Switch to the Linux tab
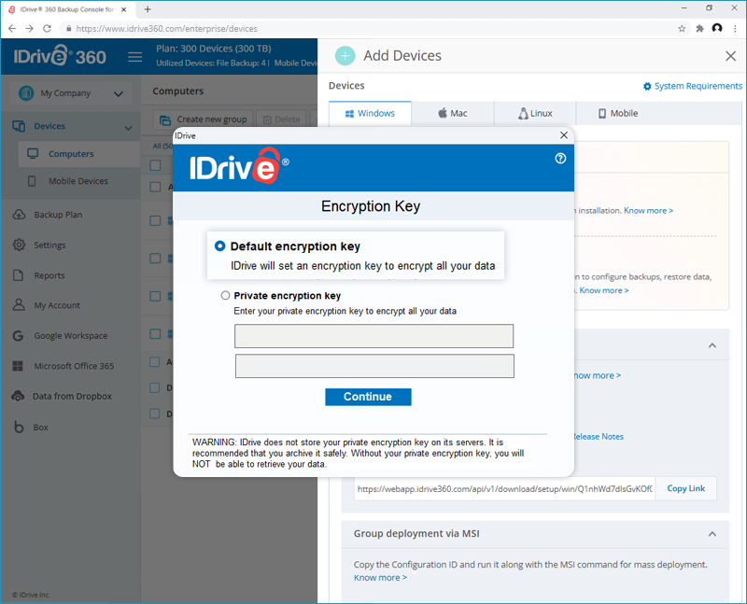747x604 pixels. tap(535, 113)
